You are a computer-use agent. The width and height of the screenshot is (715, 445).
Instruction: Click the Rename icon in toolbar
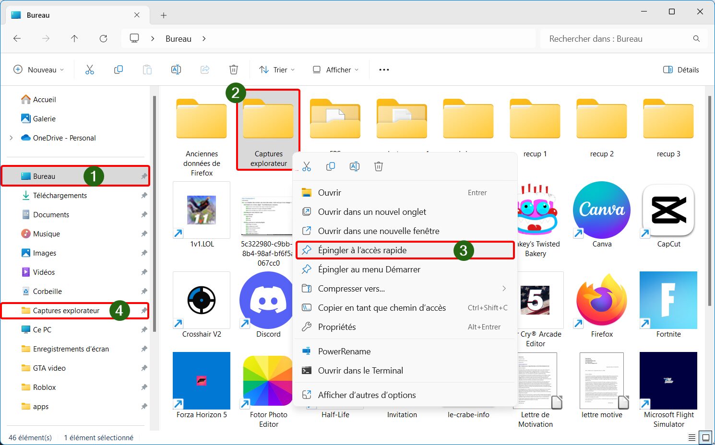pyautogui.click(x=176, y=70)
